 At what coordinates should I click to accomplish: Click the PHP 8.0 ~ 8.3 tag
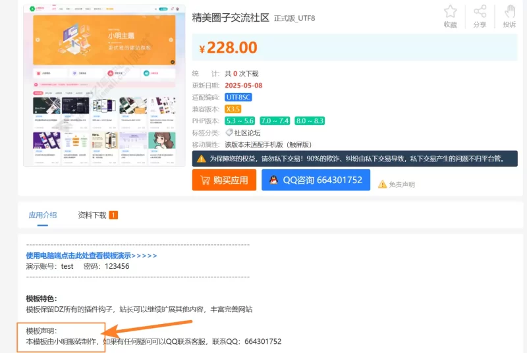310,121
